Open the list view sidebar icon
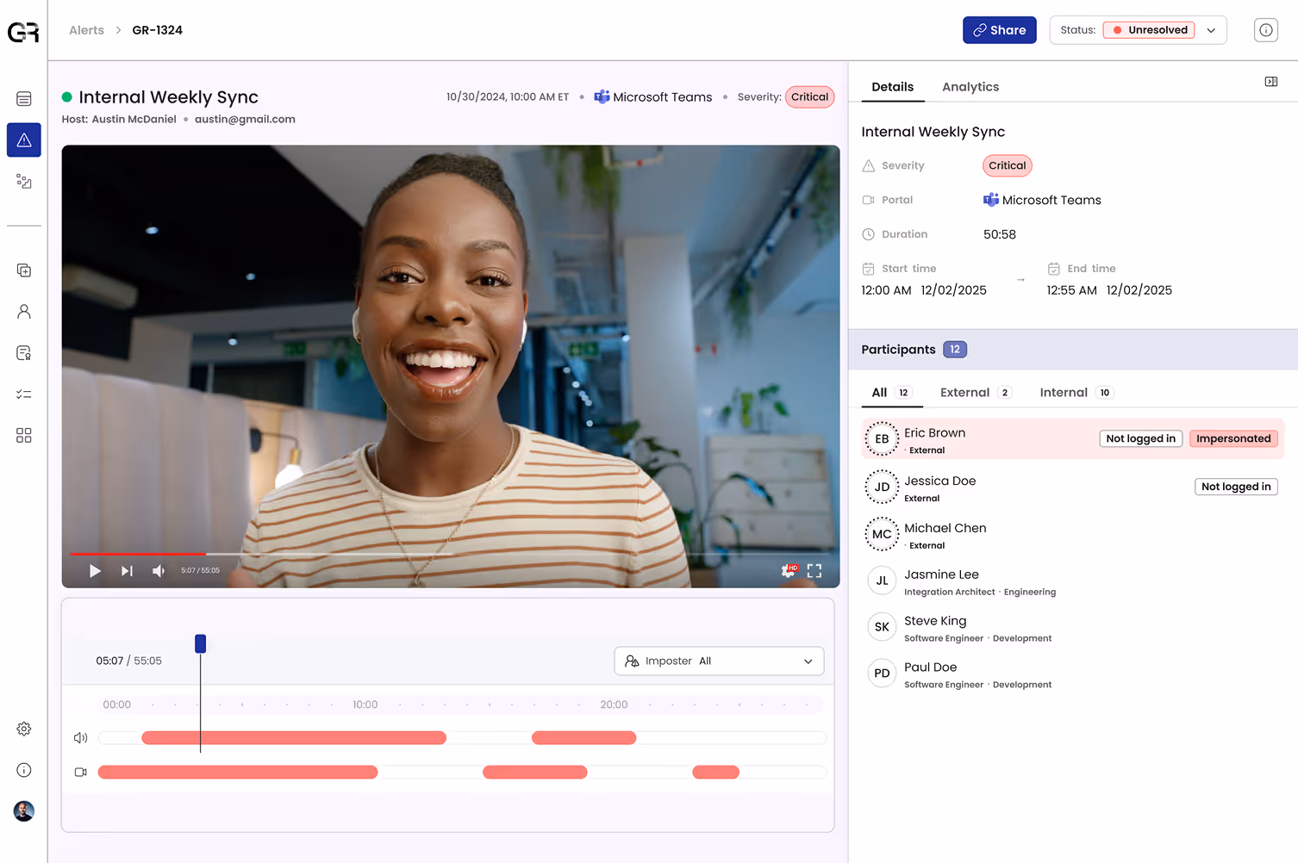The image size is (1298, 863). pyautogui.click(x=24, y=99)
